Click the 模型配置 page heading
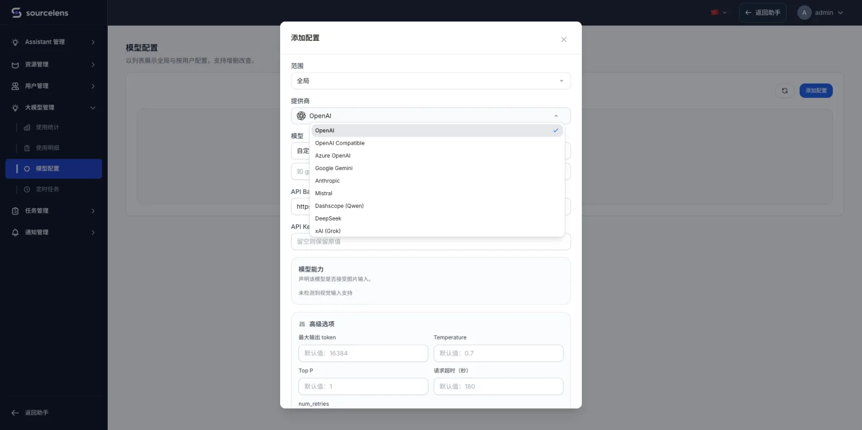 coord(142,48)
